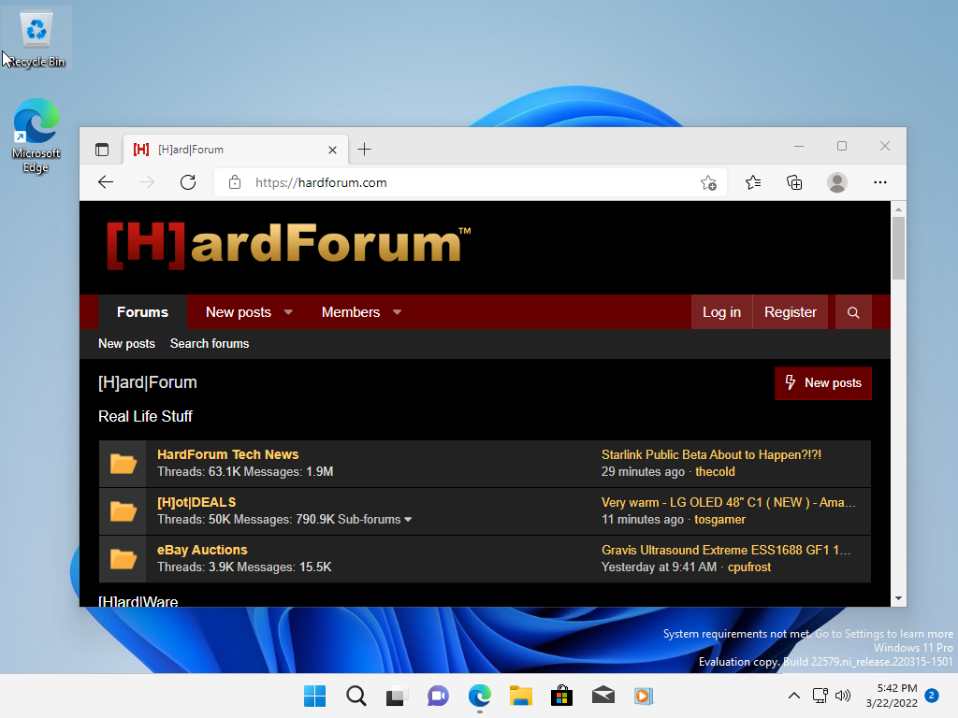Open the Mail app from taskbar
Image resolution: width=958 pixels, height=718 pixels.
pos(603,696)
